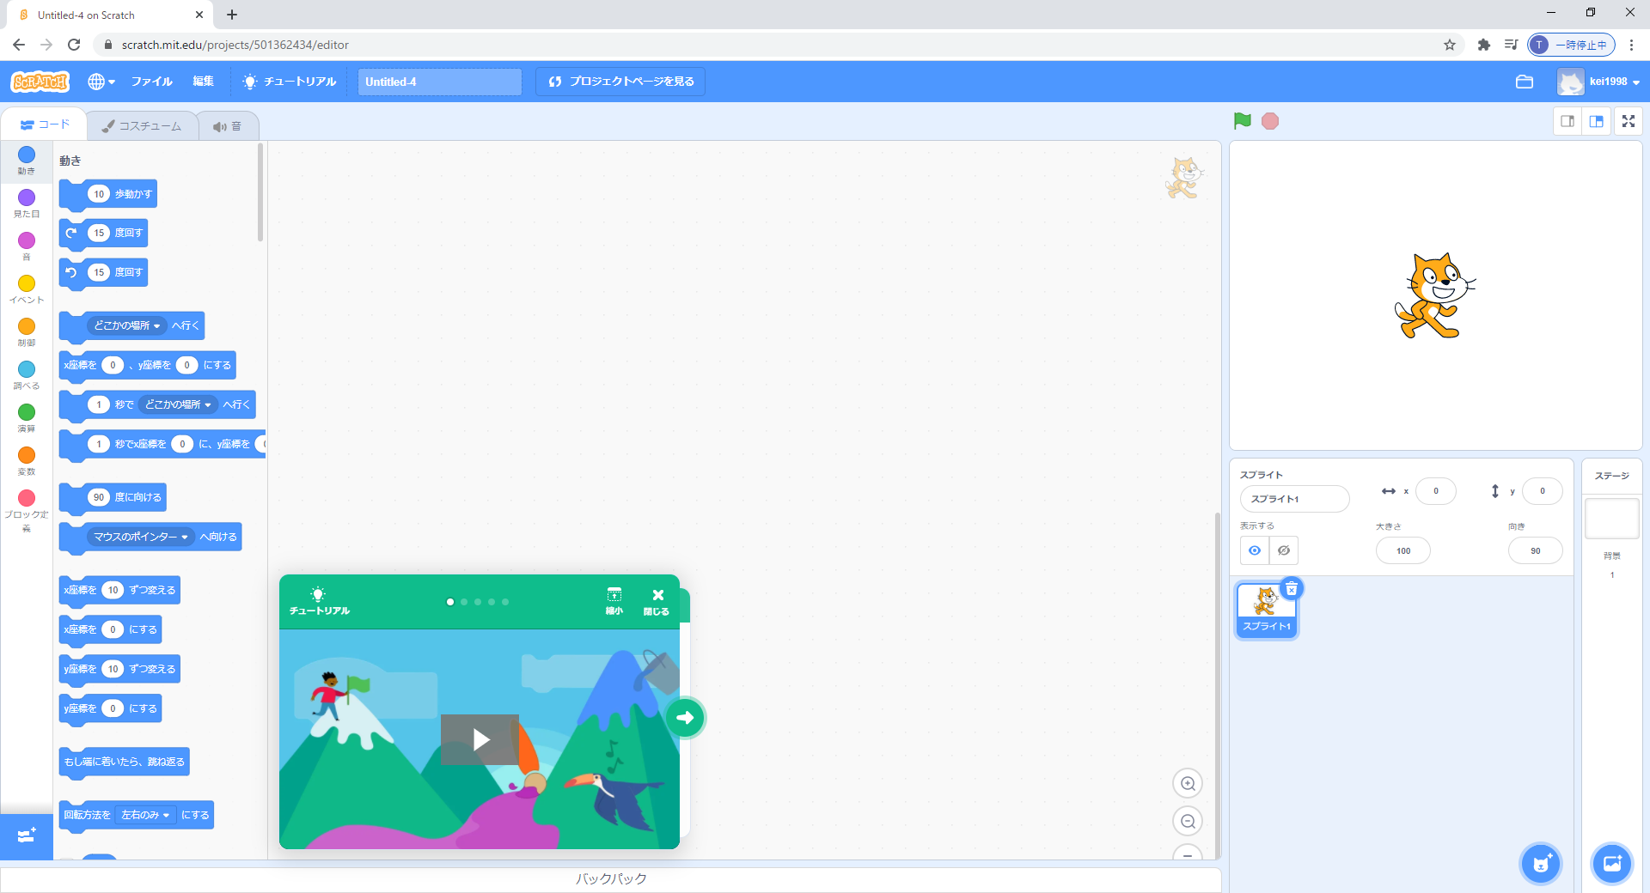Viewport: 1650px width, 893px height.
Task: Open My Stuff folder icon
Action: [x=1525, y=82]
